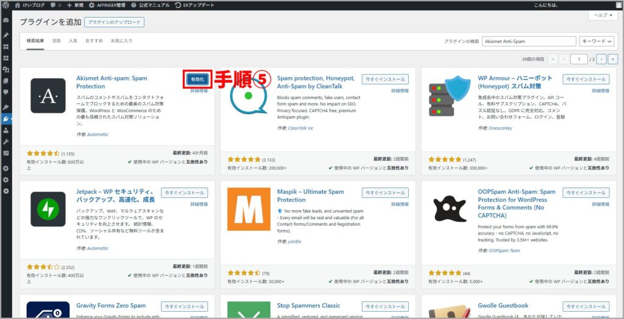Click the Jetpack green lightning logo
This screenshot has width=624, height=319.
pyautogui.click(x=48, y=209)
